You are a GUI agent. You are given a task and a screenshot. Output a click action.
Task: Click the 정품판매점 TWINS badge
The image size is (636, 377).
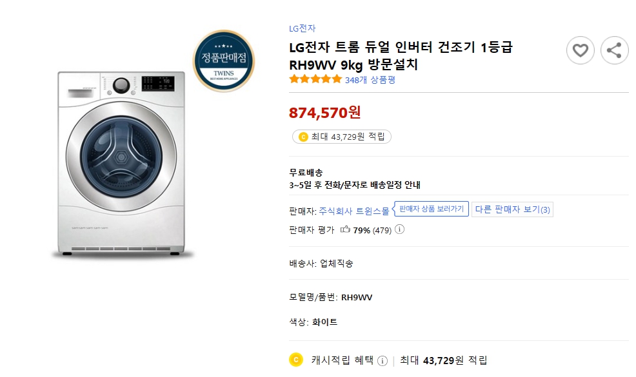point(224,61)
